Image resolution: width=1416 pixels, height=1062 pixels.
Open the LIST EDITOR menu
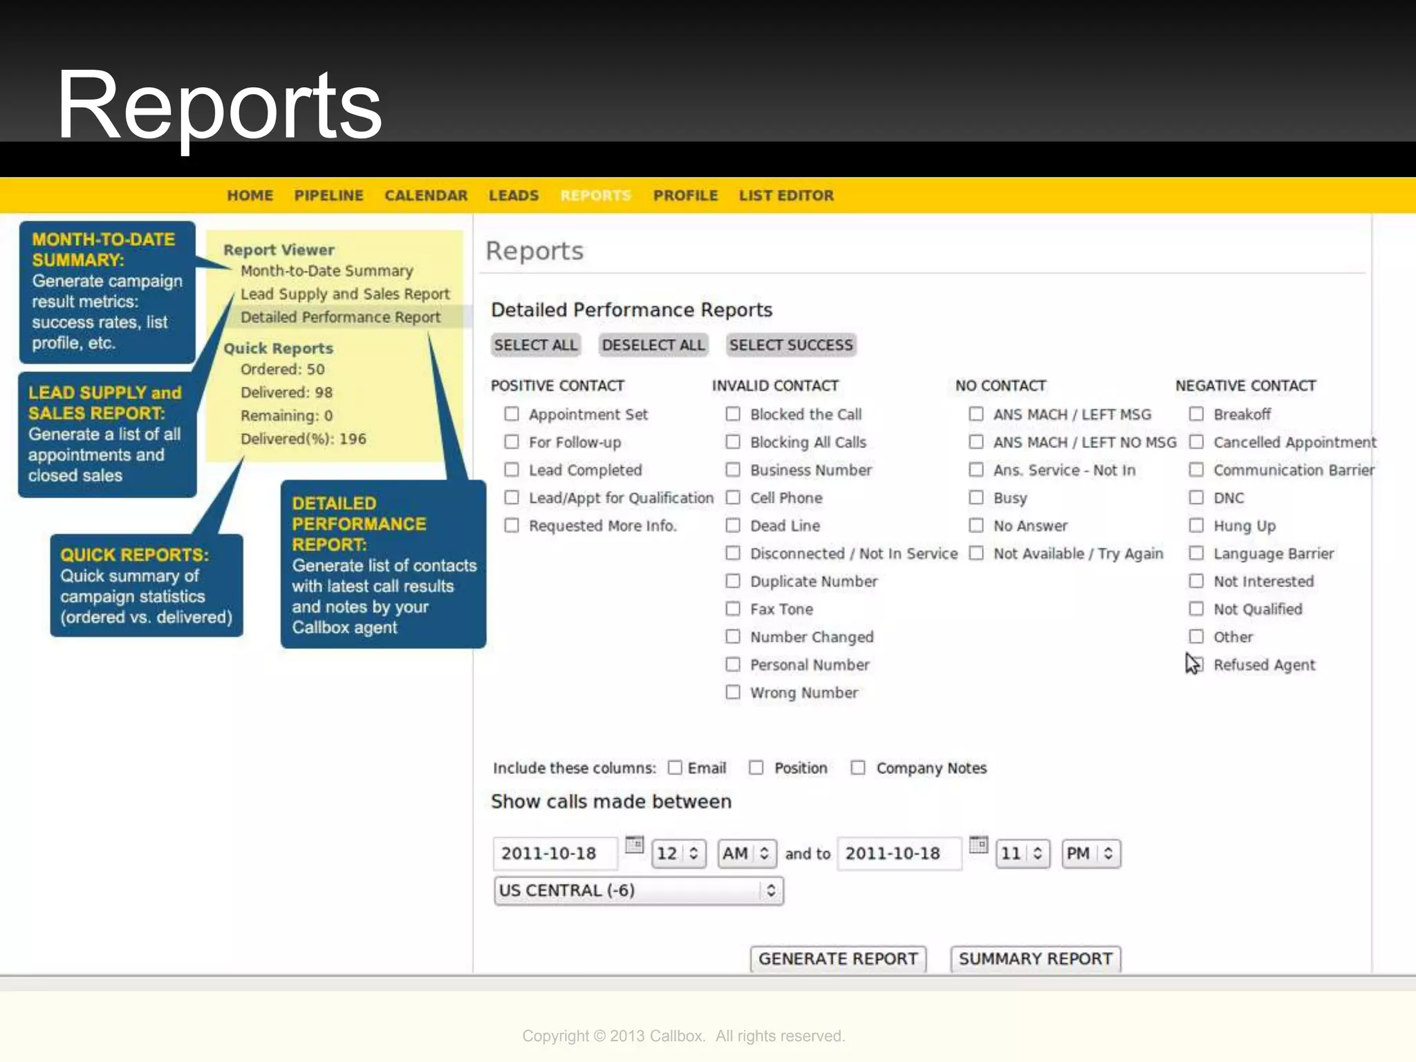pos(786,196)
